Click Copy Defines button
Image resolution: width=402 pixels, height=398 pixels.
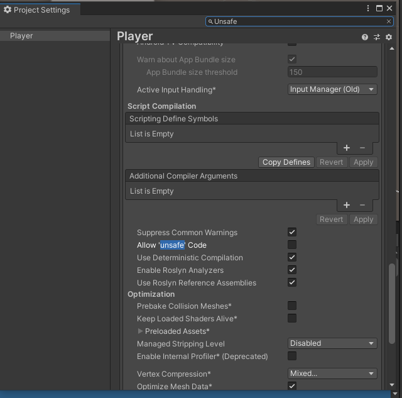point(286,162)
